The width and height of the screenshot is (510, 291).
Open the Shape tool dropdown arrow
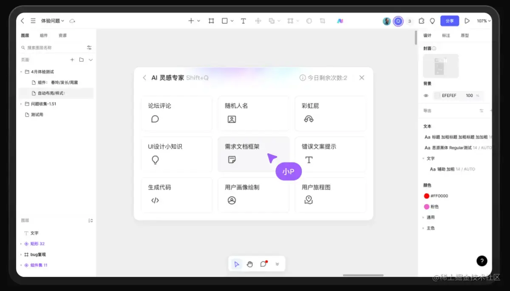pyautogui.click(x=232, y=20)
